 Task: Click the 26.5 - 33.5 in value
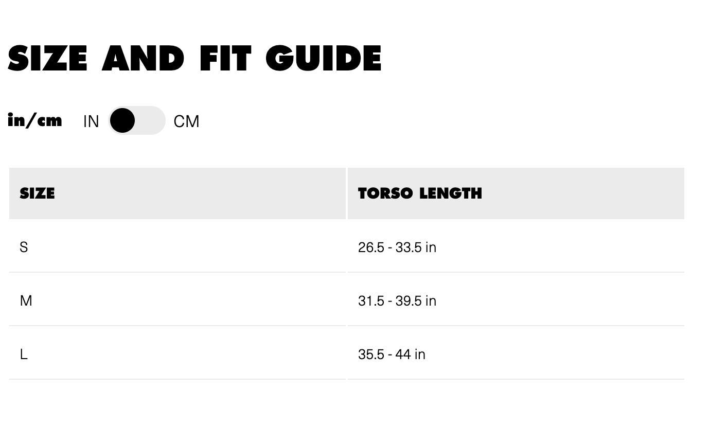click(x=397, y=247)
